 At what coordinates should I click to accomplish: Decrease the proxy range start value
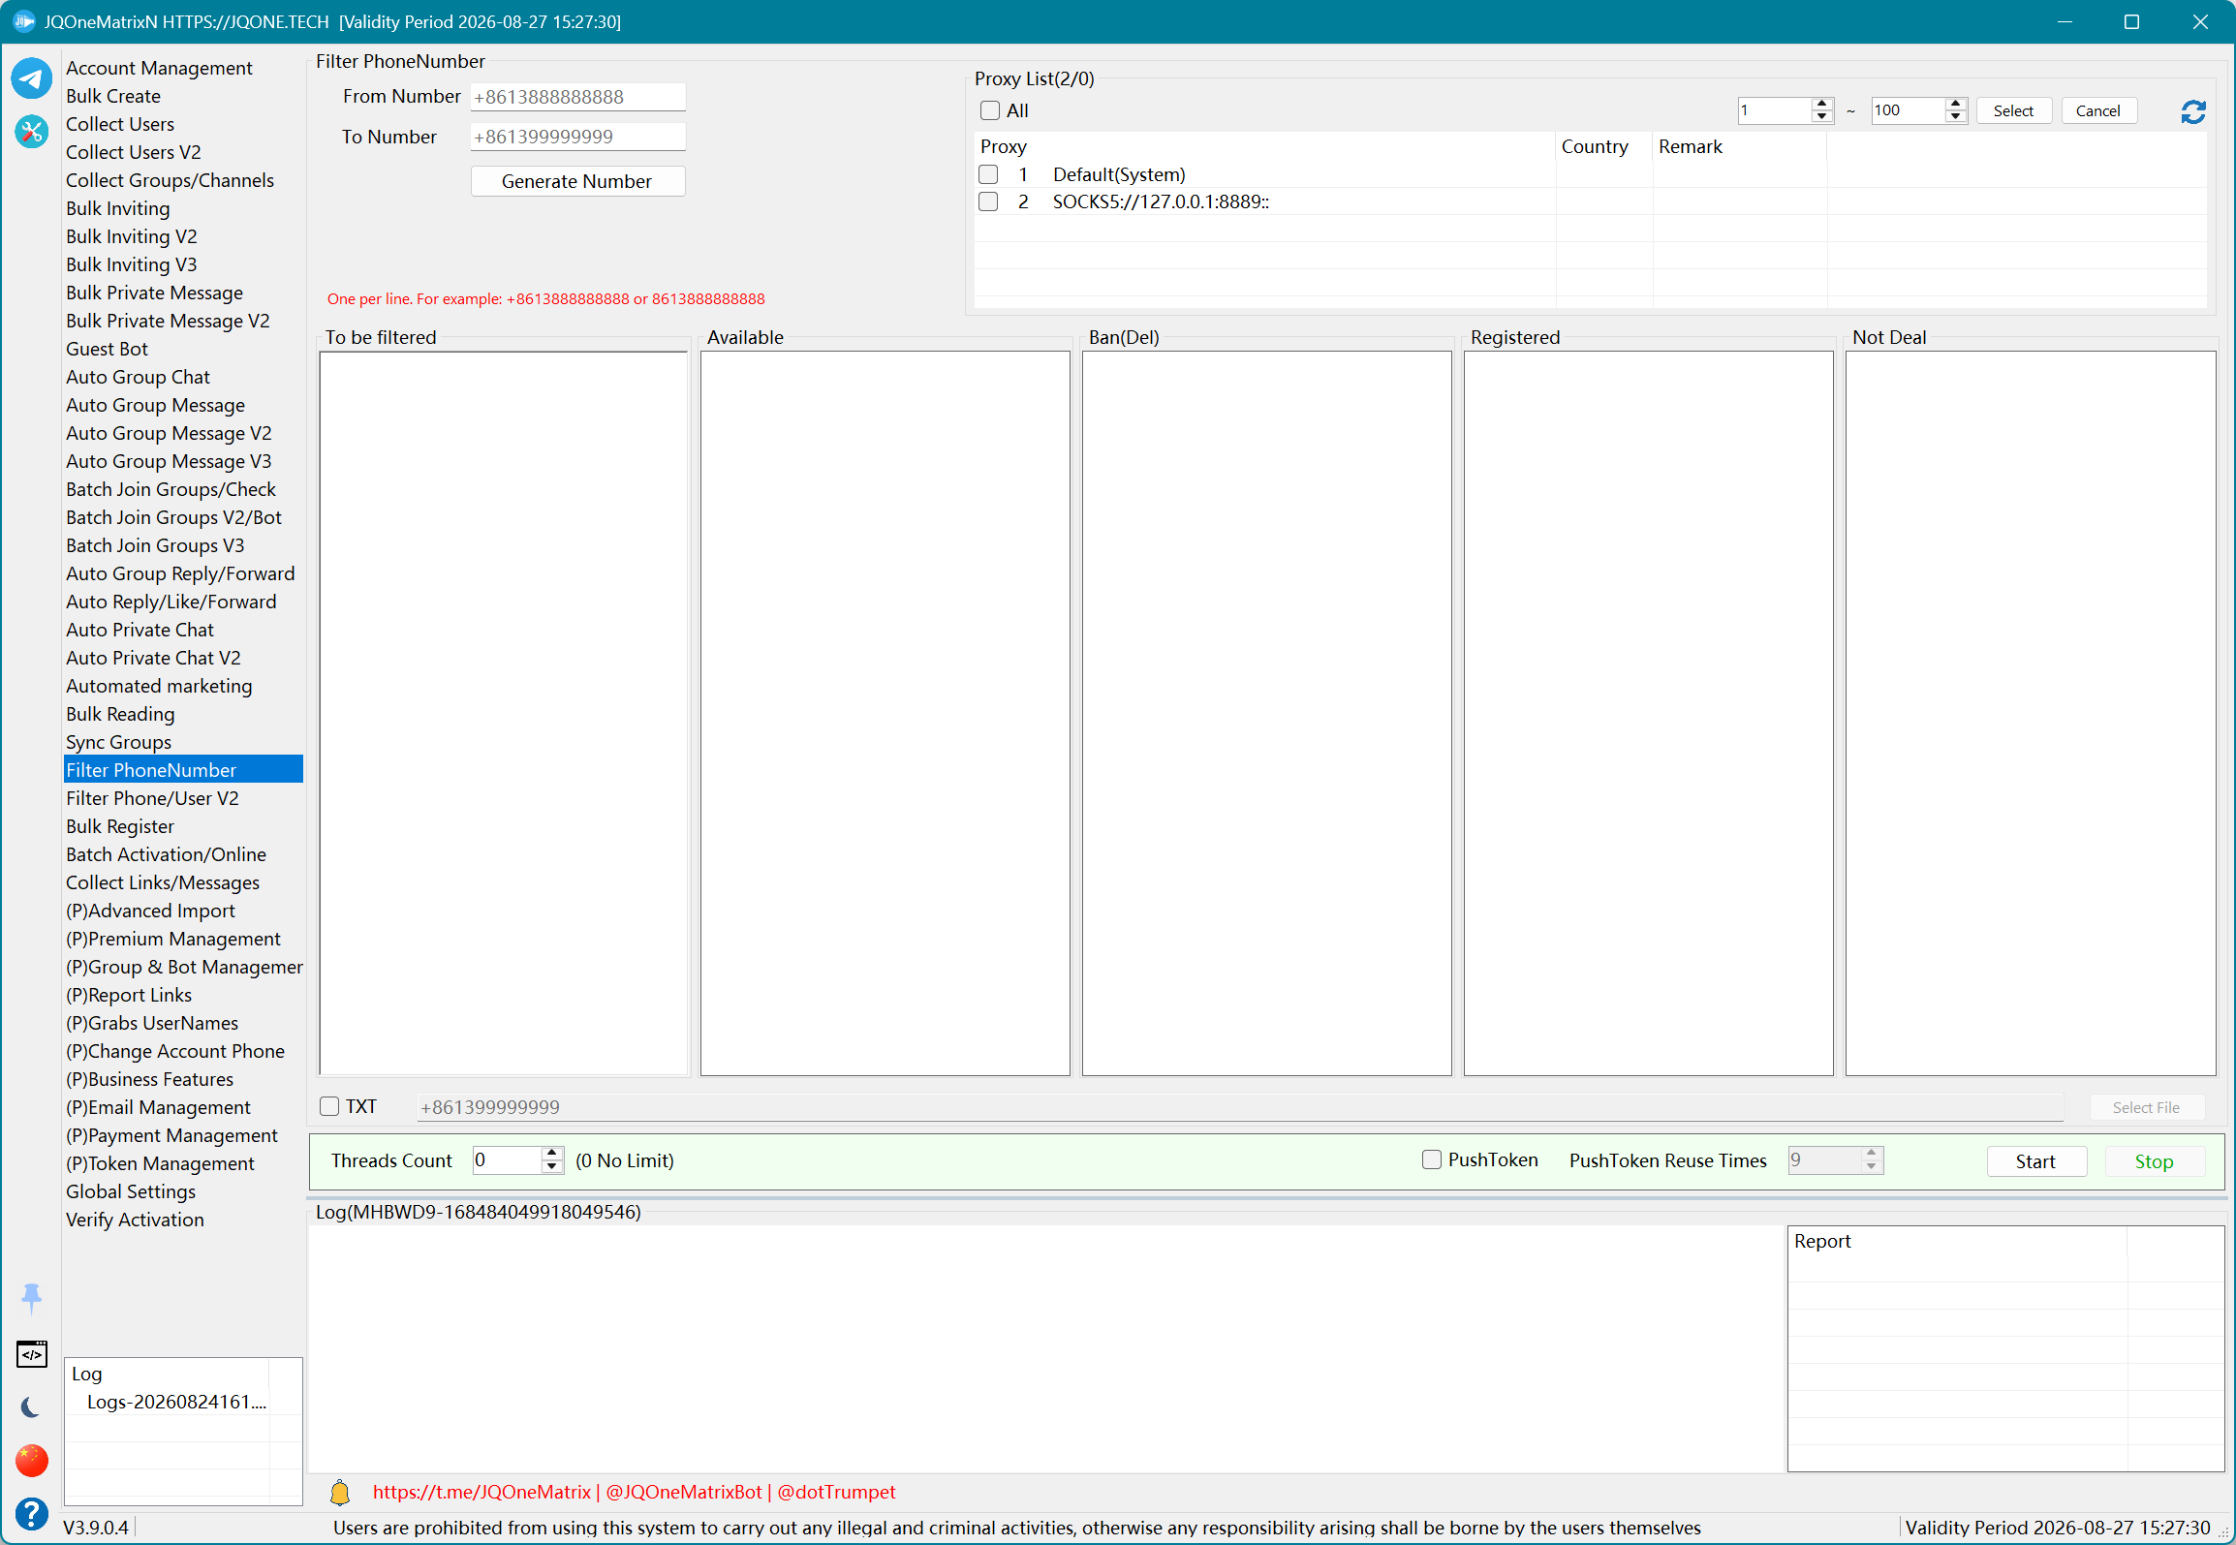pos(1822,117)
